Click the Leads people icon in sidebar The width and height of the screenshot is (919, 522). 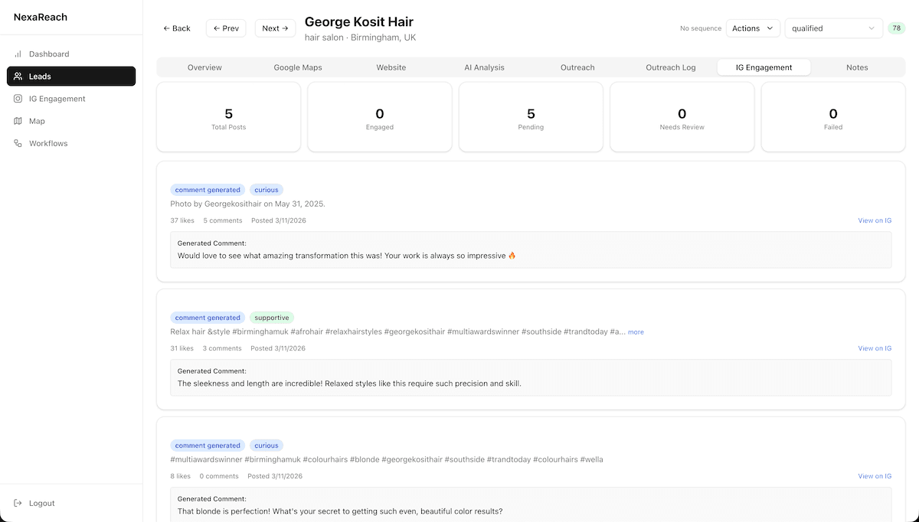click(18, 77)
